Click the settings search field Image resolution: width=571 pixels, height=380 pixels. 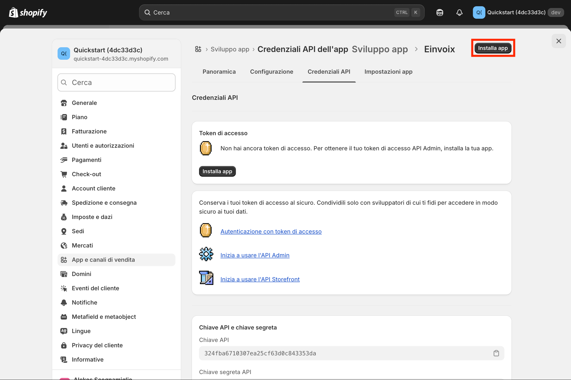(x=116, y=82)
